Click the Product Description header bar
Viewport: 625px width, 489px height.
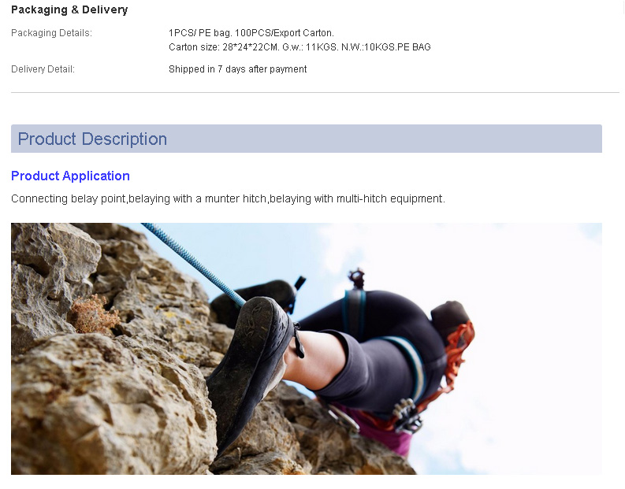pyautogui.click(x=306, y=139)
